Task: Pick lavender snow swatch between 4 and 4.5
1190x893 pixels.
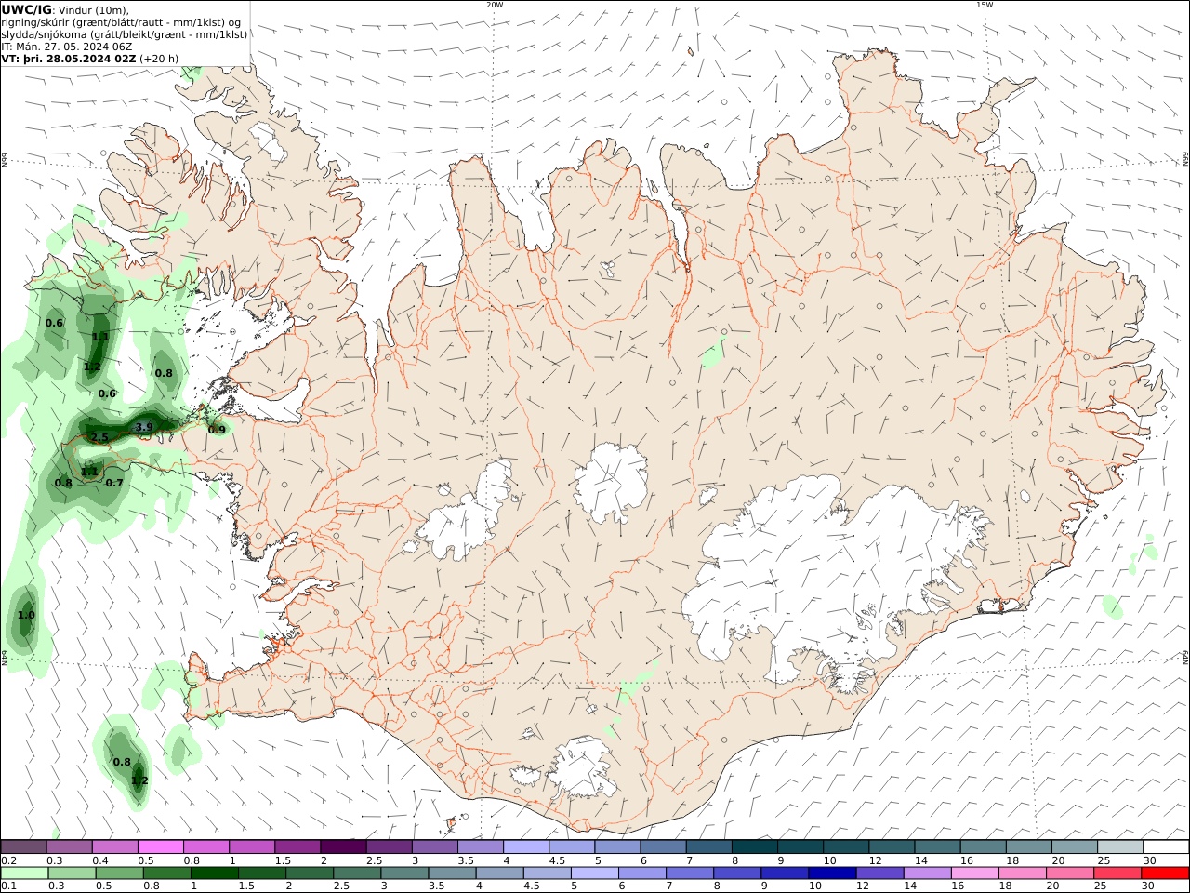Action: (x=525, y=846)
